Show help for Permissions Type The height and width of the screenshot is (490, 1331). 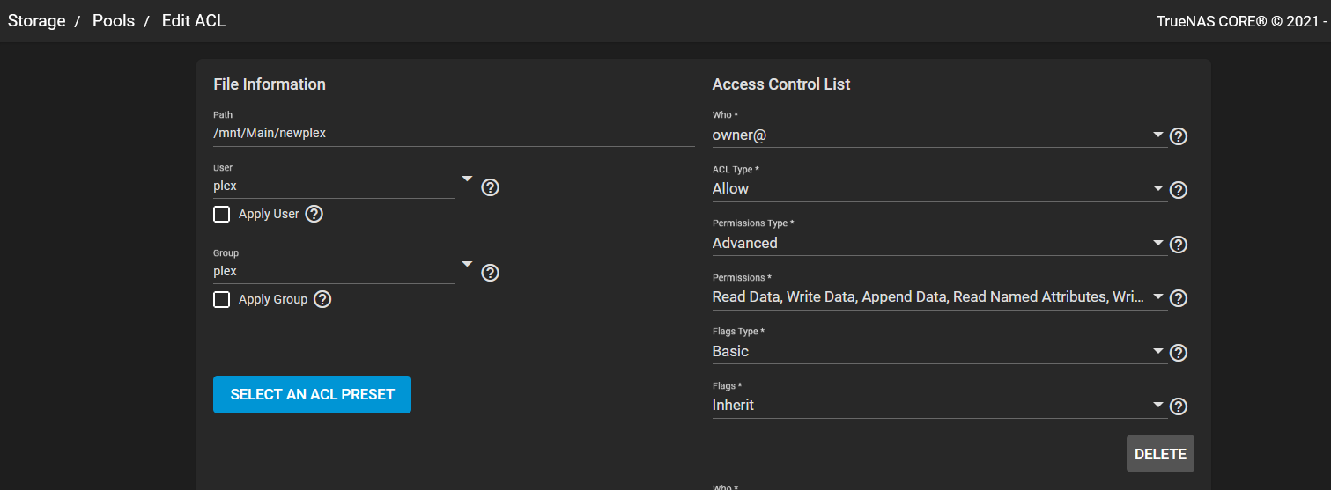point(1179,245)
